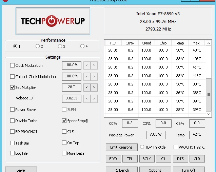This screenshot has height=172, width=216.
Task: Click the C6% 0.0 value box
Action: click(x=197, y=123)
